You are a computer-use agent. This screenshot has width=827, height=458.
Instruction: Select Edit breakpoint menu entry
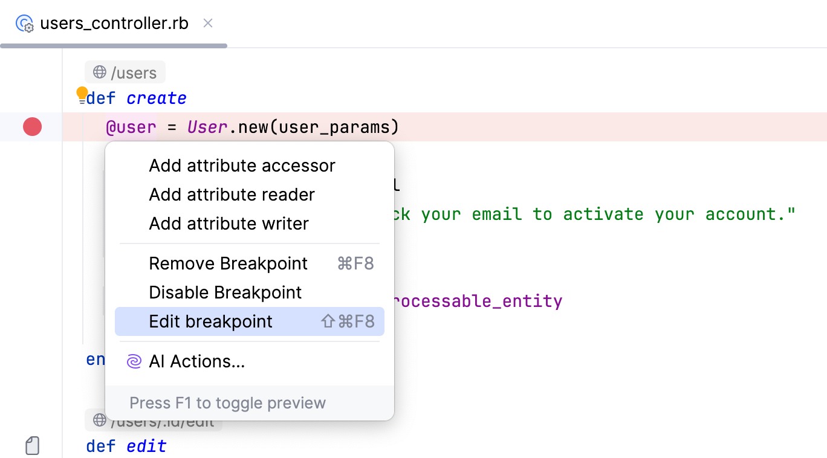pos(210,321)
